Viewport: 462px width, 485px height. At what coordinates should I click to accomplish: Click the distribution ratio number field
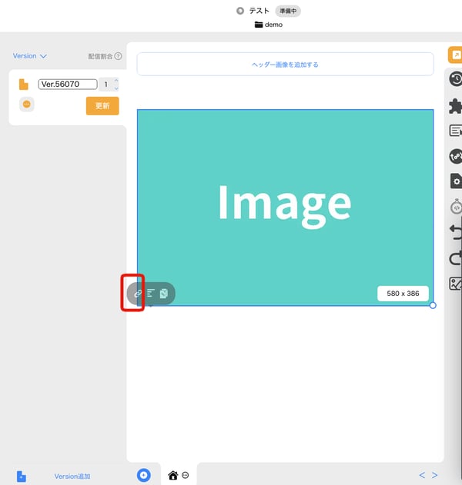(106, 85)
